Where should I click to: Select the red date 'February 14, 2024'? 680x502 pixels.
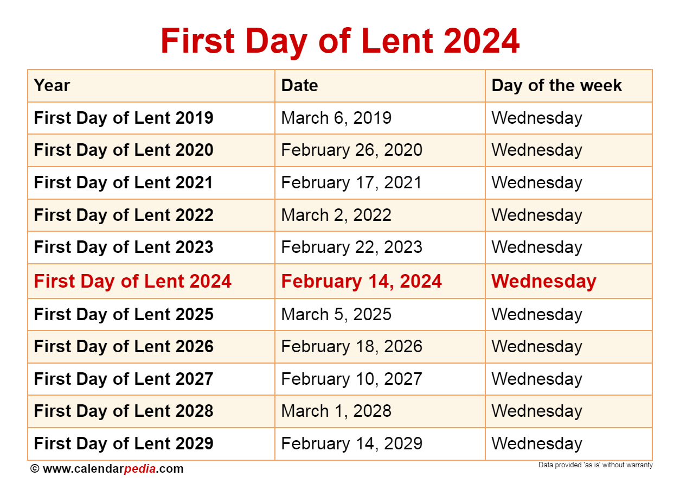click(362, 281)
